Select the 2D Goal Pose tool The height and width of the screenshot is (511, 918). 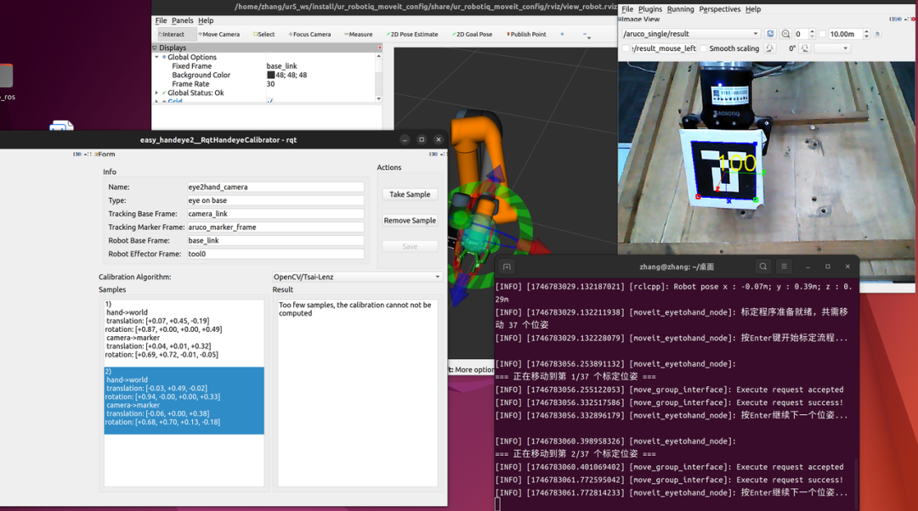[x=473, y=35]
